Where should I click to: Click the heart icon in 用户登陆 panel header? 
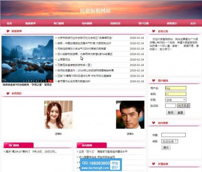click(x=154, y=81)
